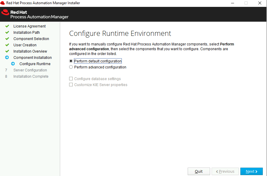Click the green checkmark beside Component Selection
This screenshot has height=176, width=267.
click(x=7, y=39)
